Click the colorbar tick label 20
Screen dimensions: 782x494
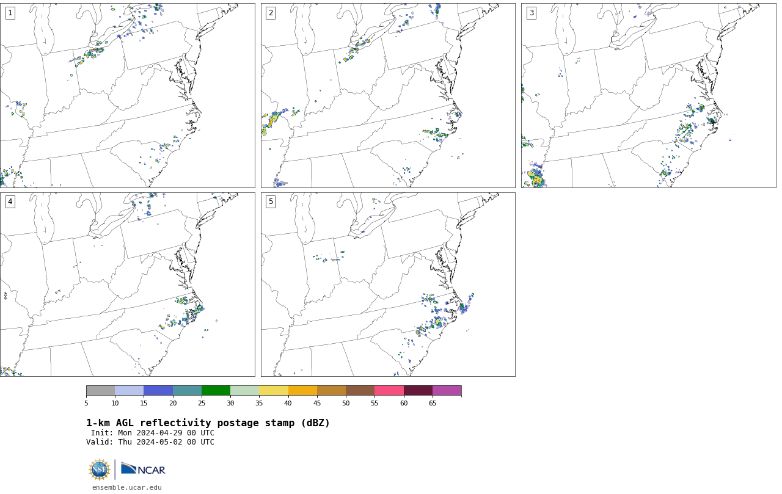click(173, 403)
